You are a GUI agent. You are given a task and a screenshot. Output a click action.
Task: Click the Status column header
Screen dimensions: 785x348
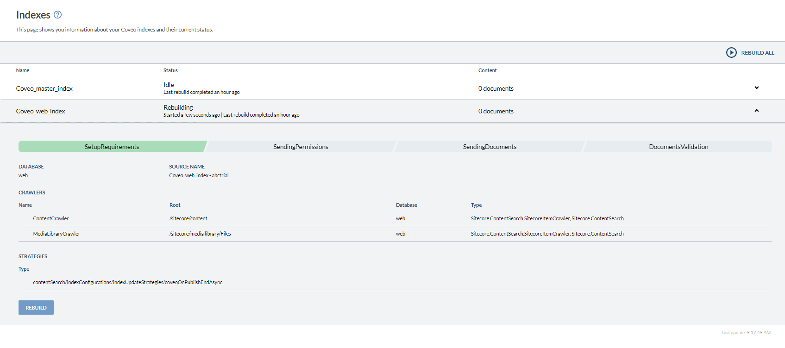coord(170,70)
